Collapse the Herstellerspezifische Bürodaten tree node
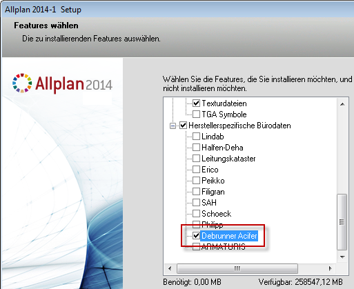 click(x=173, y=126)
